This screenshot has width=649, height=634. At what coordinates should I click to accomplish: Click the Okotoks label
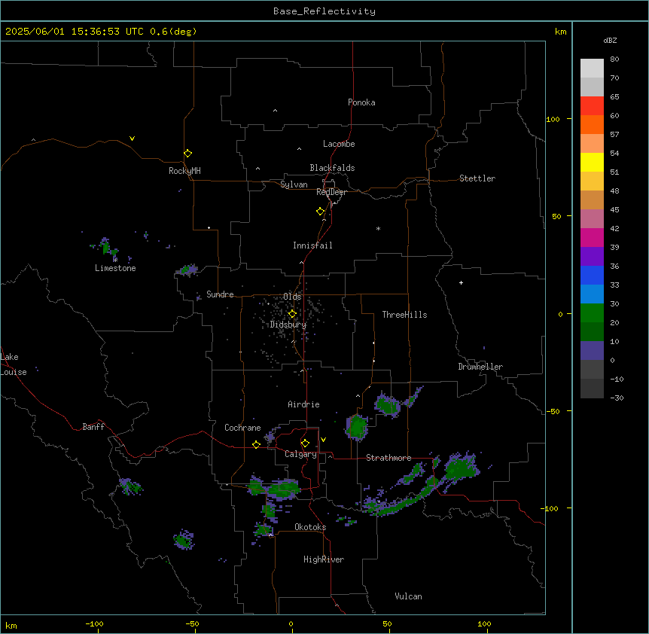point(310,527)
